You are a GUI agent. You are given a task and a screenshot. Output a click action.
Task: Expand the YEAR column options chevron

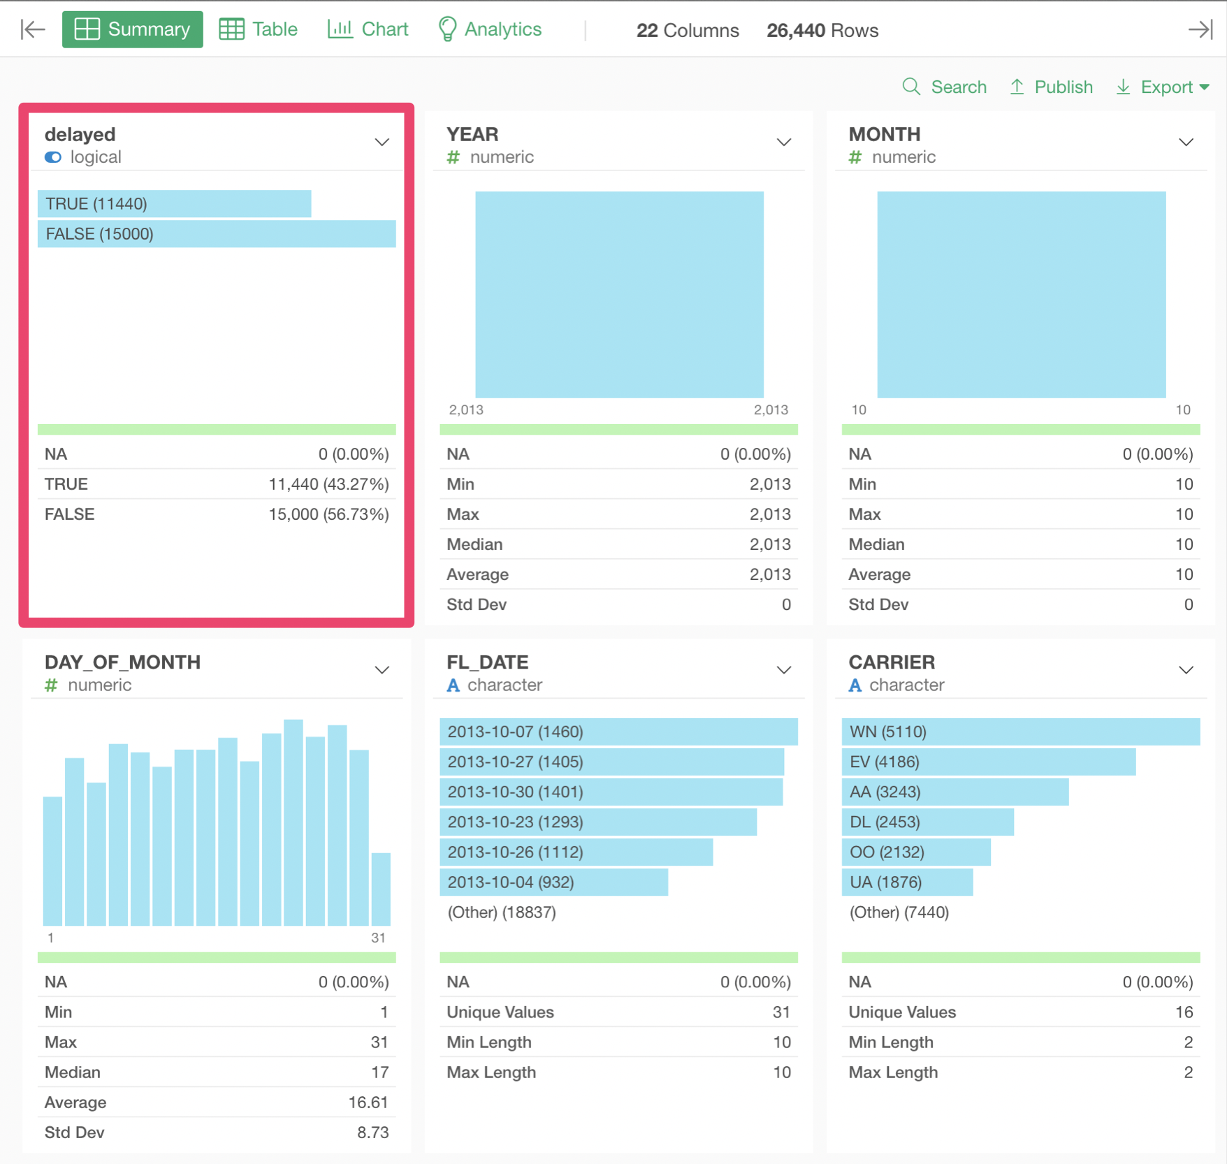(x=783, y=143)
